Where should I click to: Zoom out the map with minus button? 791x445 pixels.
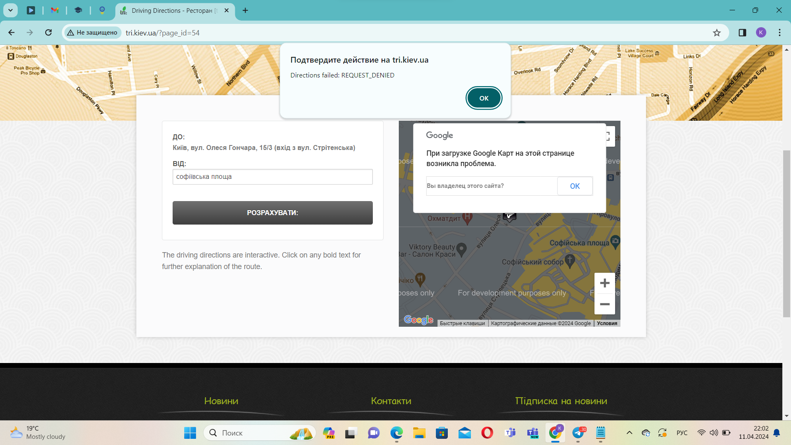click(604, 304)
